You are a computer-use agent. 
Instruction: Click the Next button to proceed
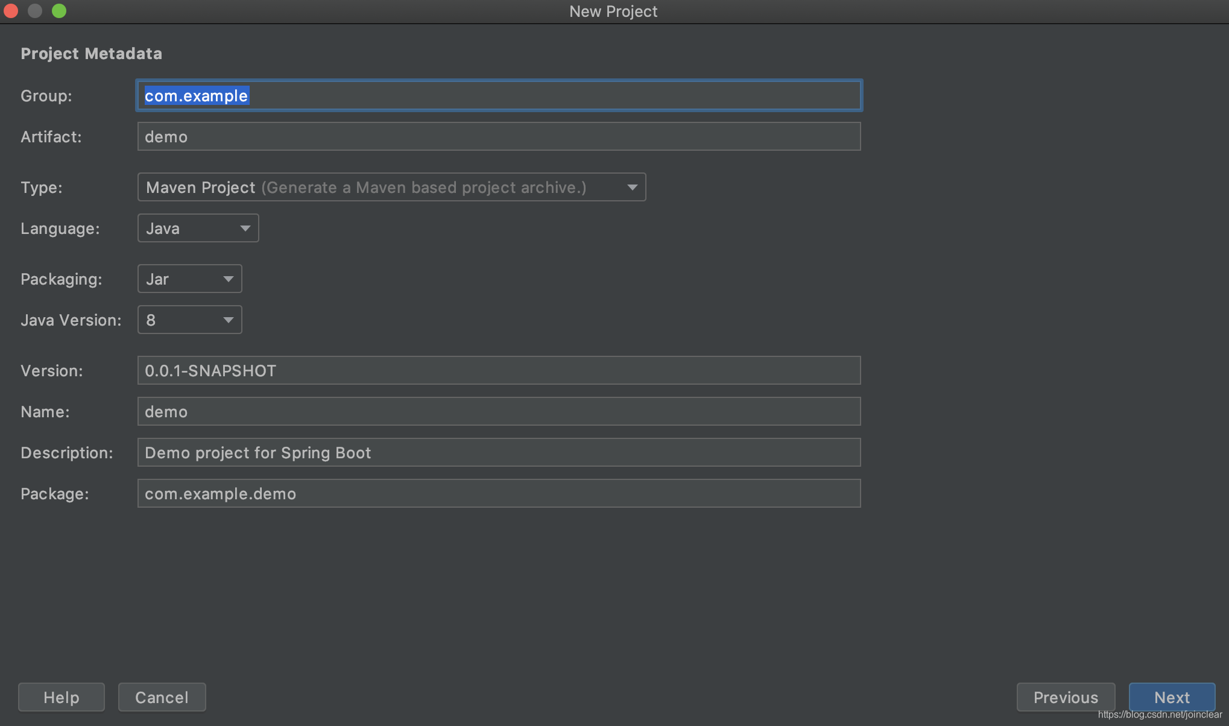point(1172,696)
